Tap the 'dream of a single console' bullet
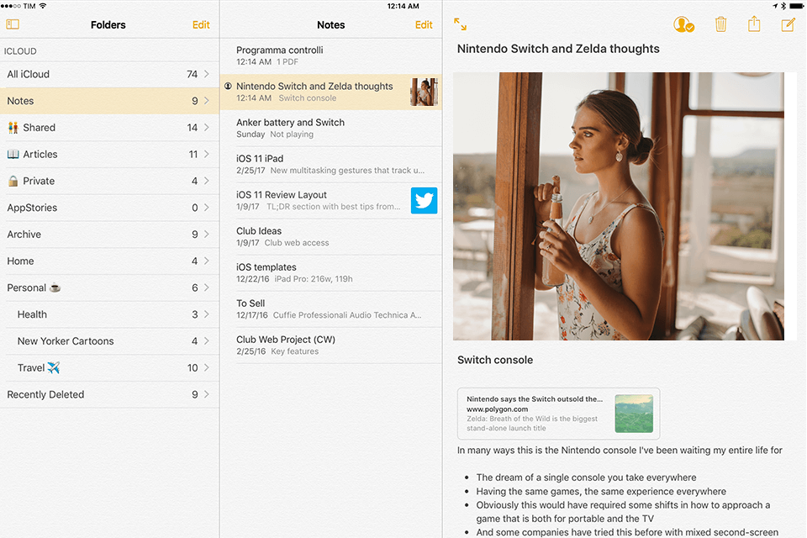The image size is (807, 538). tap(586, 477)
